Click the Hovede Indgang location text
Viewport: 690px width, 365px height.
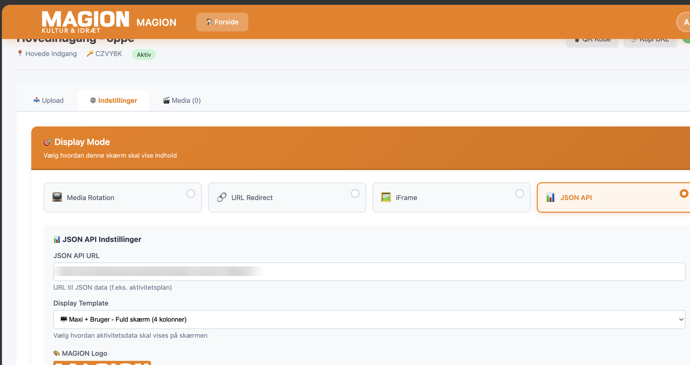click(51, 54)
